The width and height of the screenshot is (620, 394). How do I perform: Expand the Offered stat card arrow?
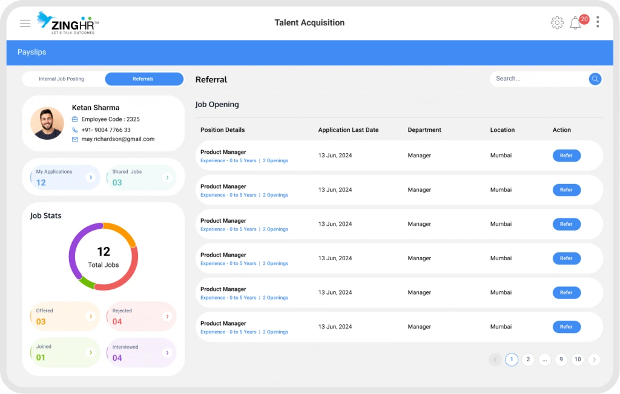pos(91,316)
